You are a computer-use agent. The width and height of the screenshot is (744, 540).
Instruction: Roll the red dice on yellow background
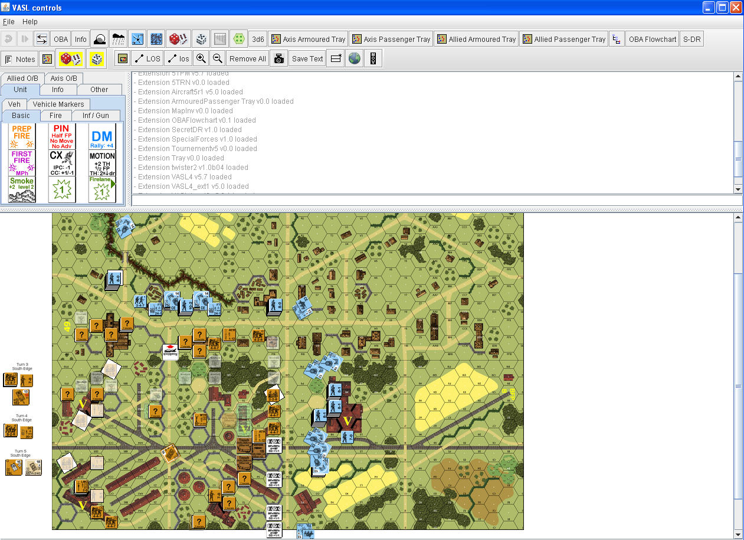pyautogui.click(x=71, y=58)
